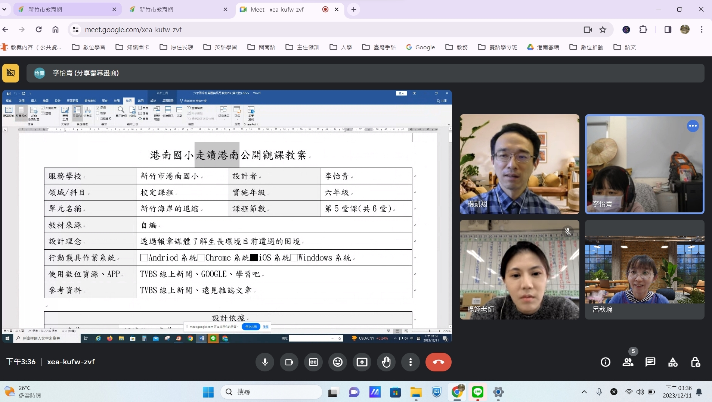Mute the microphone in Meet controls
Image resolution: width=712 pixels, height=402 pixels.
pos(265,362)
